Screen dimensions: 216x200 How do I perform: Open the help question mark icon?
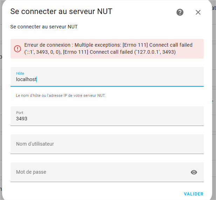(180, 12)
